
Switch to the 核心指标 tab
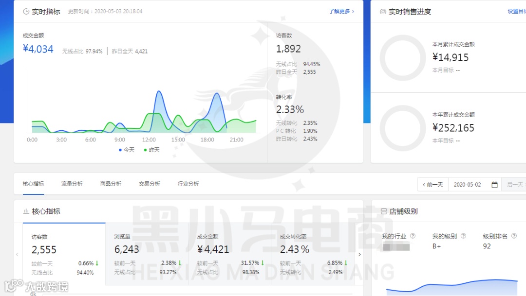pyautogui.click(x=33, y=184)
